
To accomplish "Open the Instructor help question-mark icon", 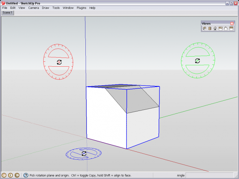I will (26, 175).
